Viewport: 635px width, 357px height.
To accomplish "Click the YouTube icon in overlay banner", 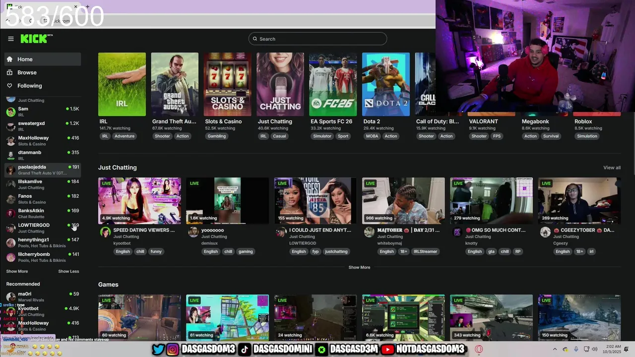I will 387,349.
